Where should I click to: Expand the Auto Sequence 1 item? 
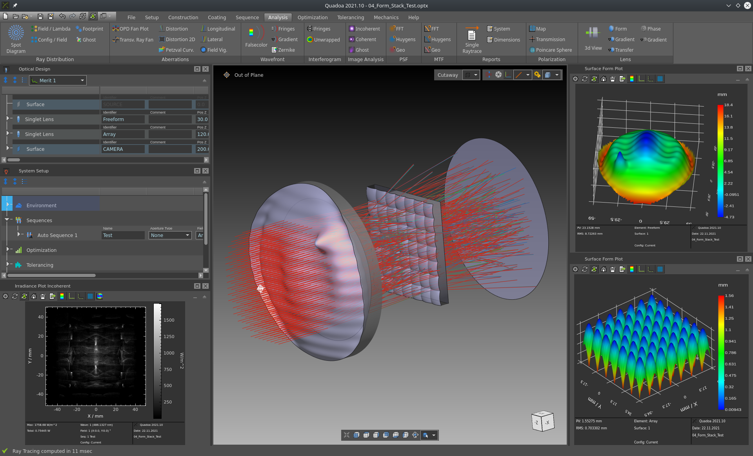click(18, 234)
